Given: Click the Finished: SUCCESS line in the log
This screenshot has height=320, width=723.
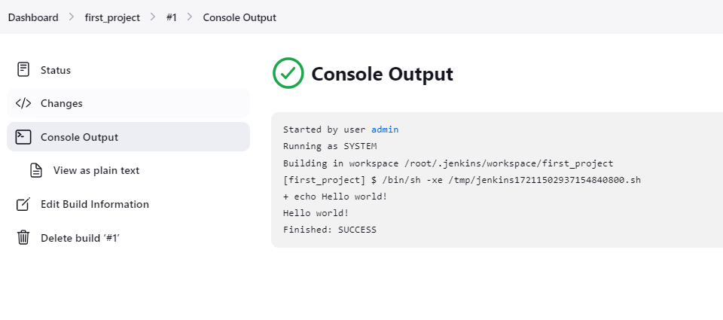Looking at the screenshot, I should (x=329, y=230).
